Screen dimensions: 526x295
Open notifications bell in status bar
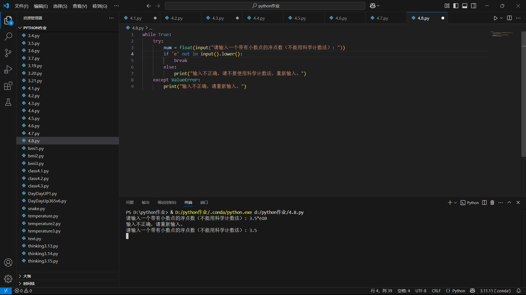[x=518, y=291]
